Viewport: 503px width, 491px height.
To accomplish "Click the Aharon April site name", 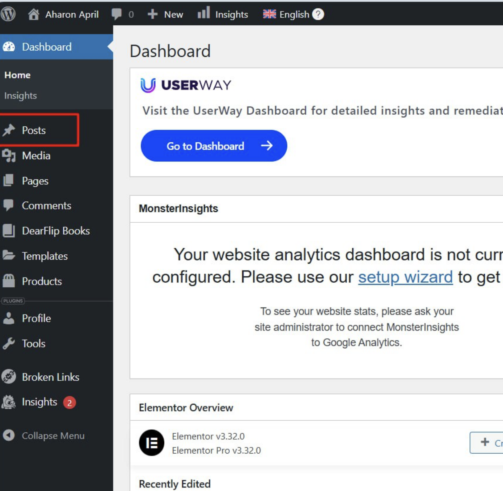I will (x=72, y=14).
